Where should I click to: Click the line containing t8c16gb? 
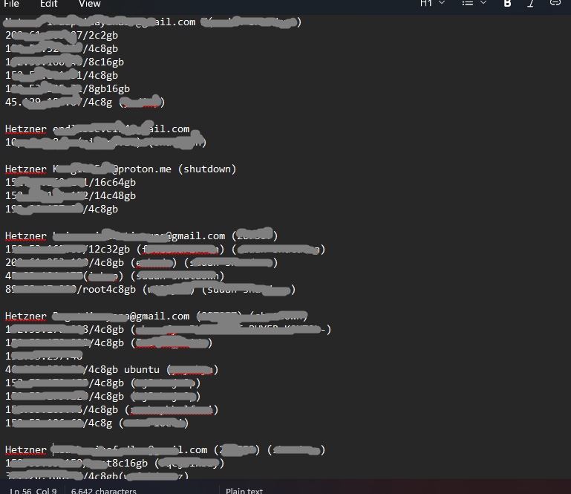coord(114,463)
